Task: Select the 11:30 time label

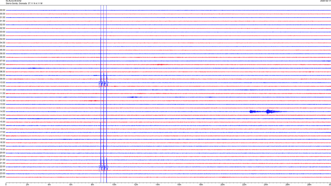Action: tap(2, 93)
